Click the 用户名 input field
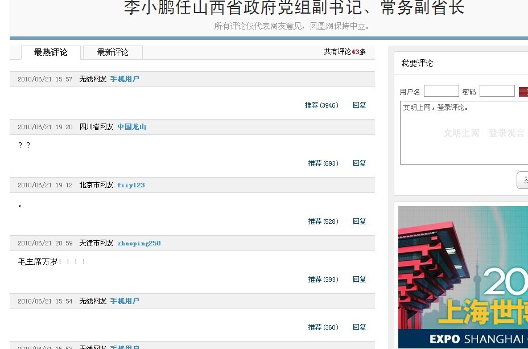This screenshot has height=349, width=528. click(441, 91)
